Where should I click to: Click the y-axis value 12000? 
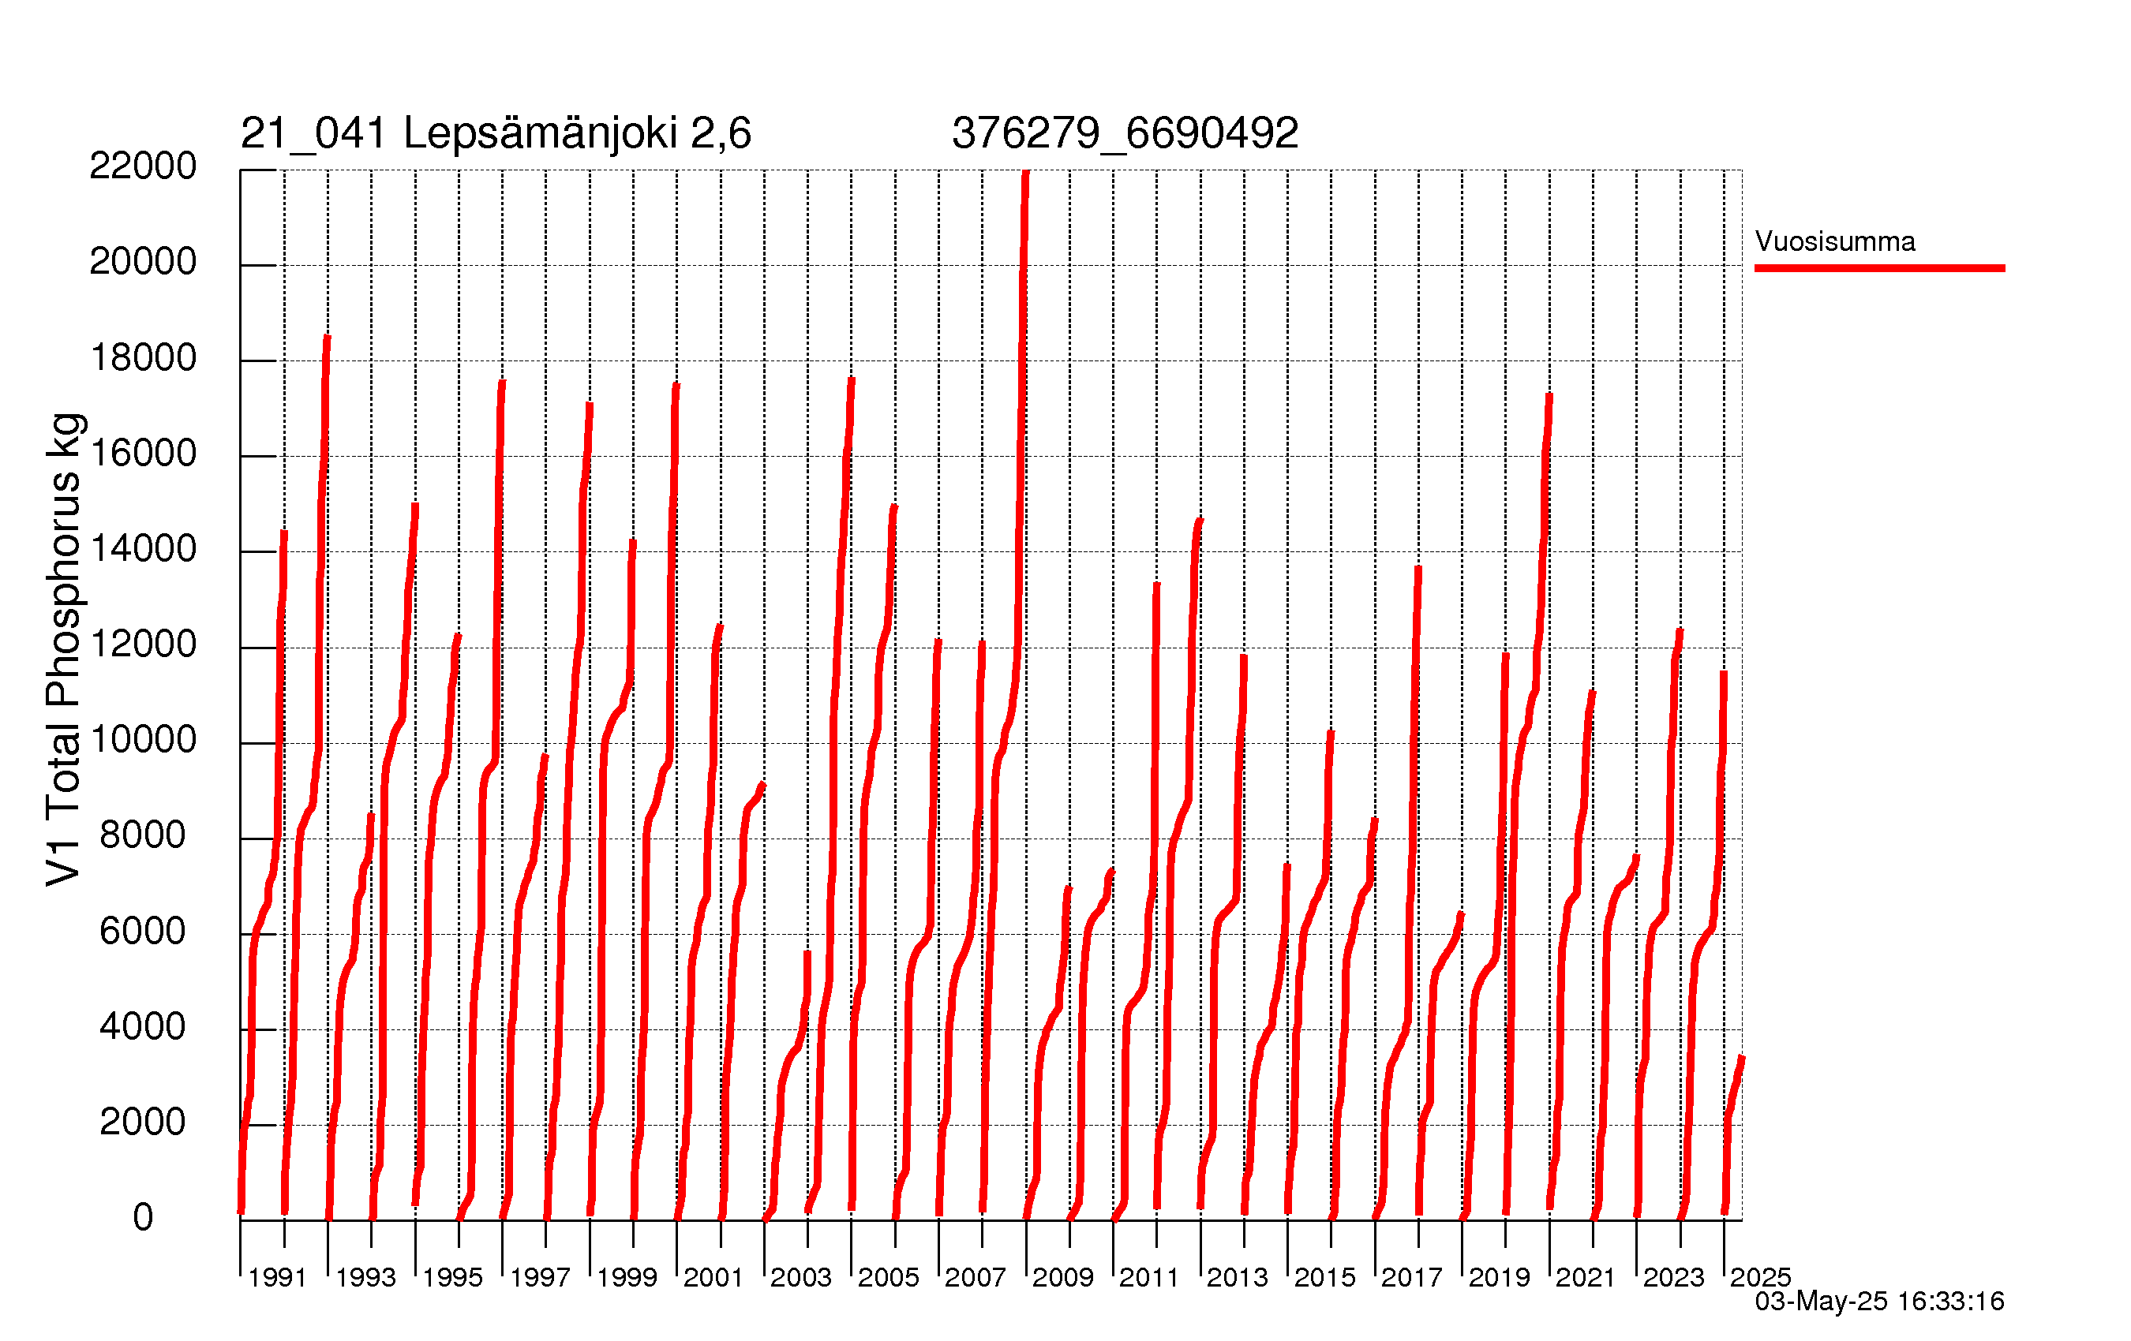[x=143, y=644]
